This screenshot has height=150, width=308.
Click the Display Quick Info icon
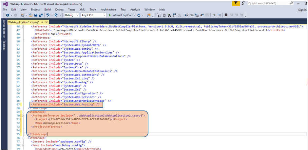(197, 15)
